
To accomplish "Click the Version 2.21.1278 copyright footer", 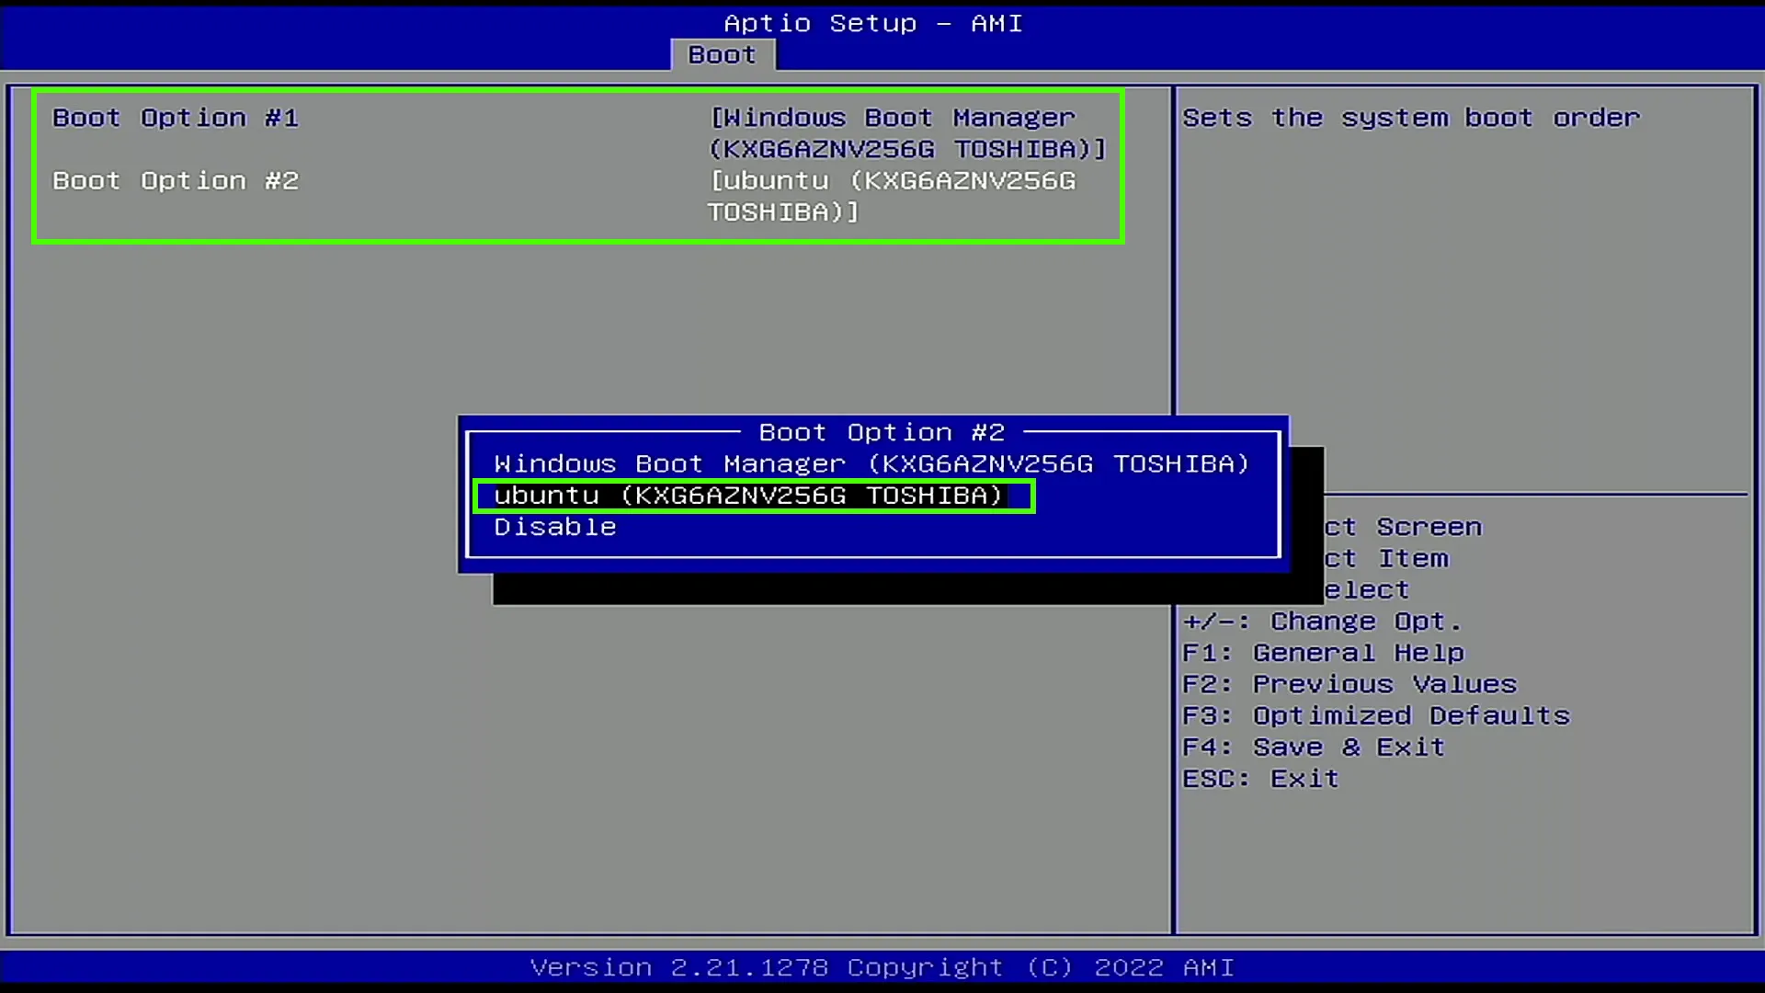I will pyautogui.click(x=882, y=967).
